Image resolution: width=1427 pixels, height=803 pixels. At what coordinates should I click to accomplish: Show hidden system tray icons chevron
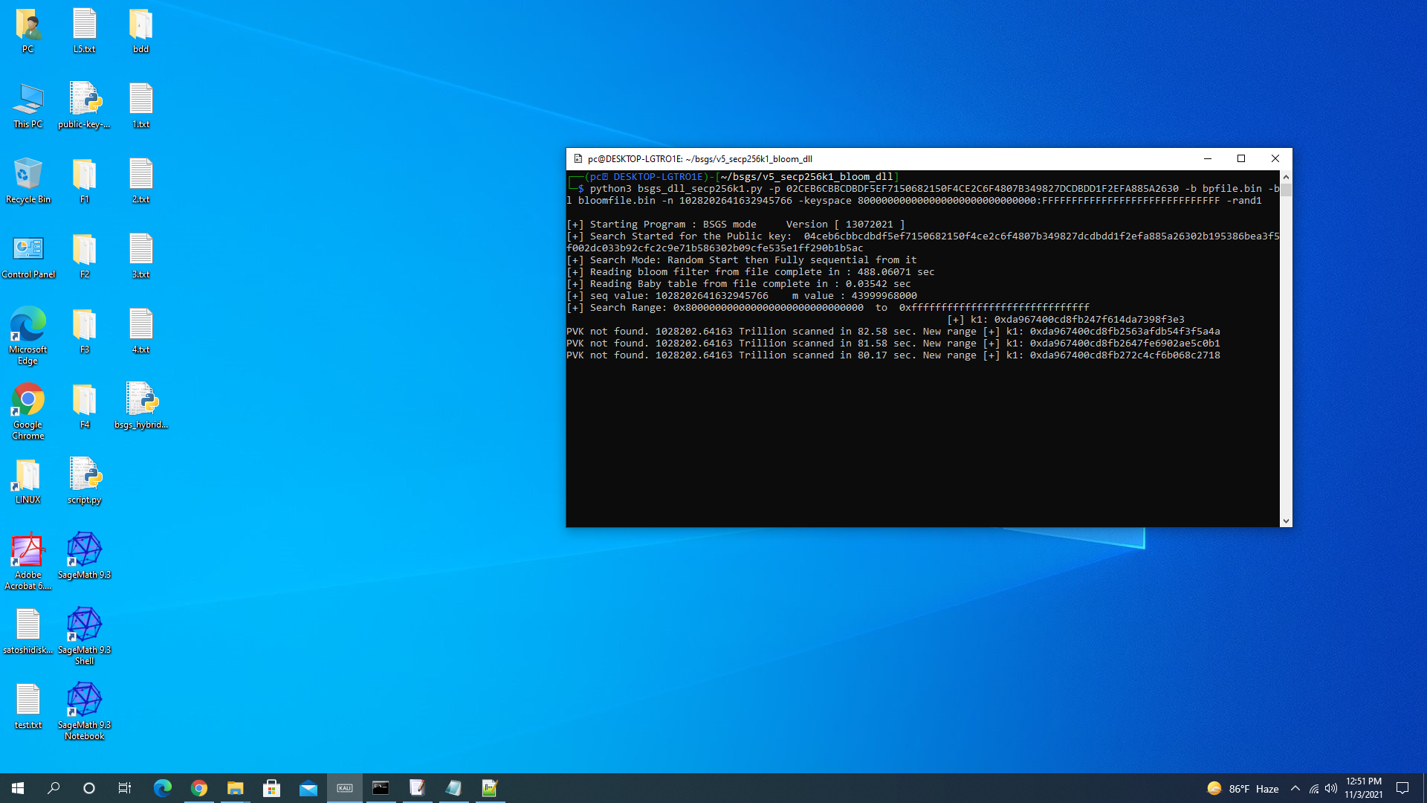tap(1295, 788)
